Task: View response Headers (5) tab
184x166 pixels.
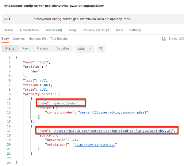Action: (x=37, y=39)
